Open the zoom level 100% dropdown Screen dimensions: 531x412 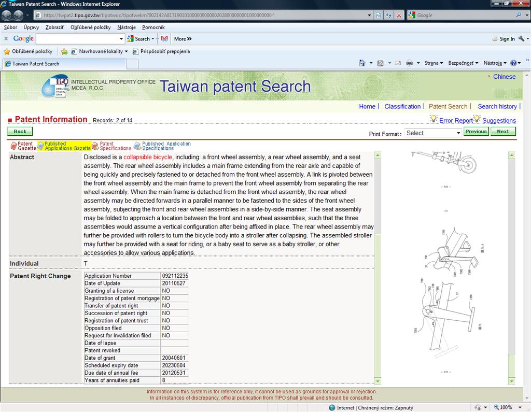coord(520,408)
